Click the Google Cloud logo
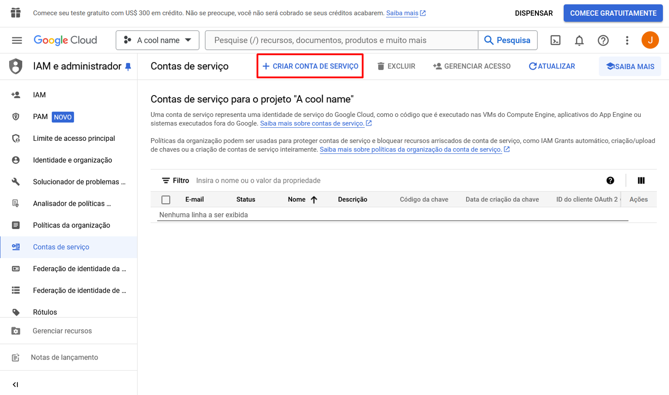Image resolution: width=669 pixels, height=395 pixels. (x=66, y=41)
